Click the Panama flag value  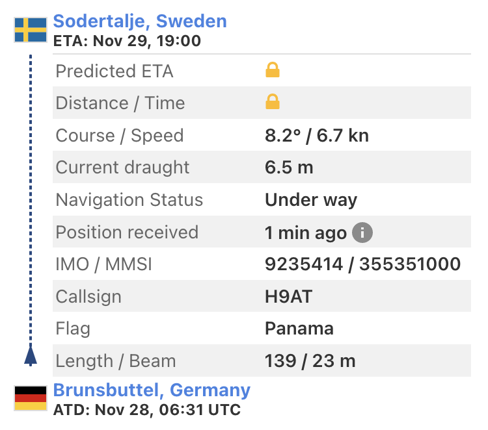click(299, 329)
